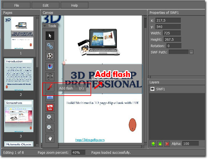Choose the Add link tool
214x164 pixels.
pyautogui.click(x=50, y=46)
